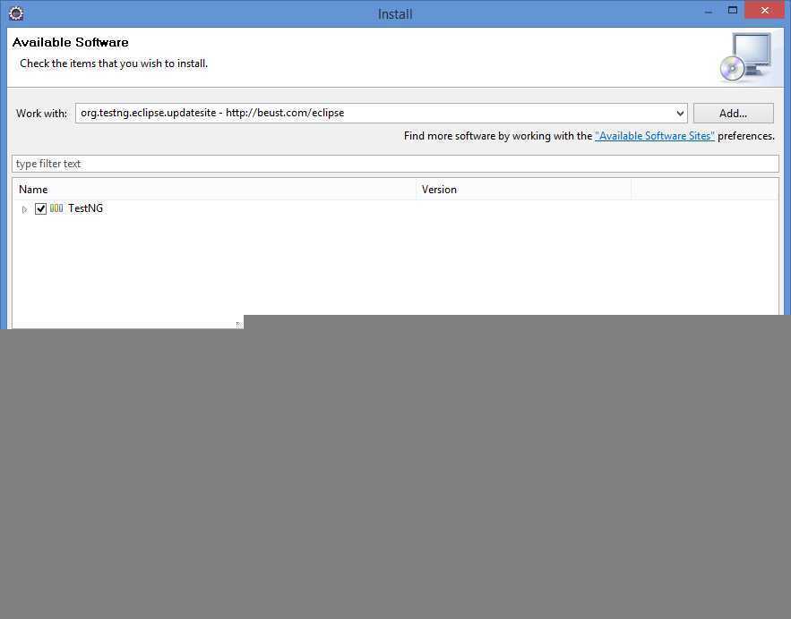Expand the TestNG tree node
This screenshot has height=619, width=791.
(x=24, y=209)
